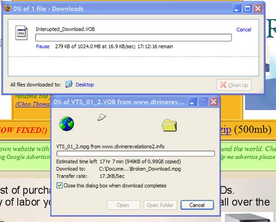
Task: Uncheck Close this dialog box when download completes
Action: pos(59,185)
